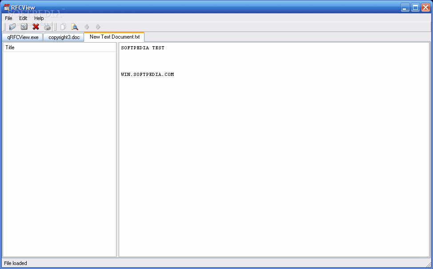Click the 'SOFTPEDIA TEST' text line
Viewport: 433px width, 269px height.
coord(143,47)
